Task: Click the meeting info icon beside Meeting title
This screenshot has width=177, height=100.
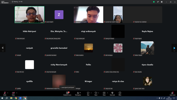Action: (x=12, y=2)
